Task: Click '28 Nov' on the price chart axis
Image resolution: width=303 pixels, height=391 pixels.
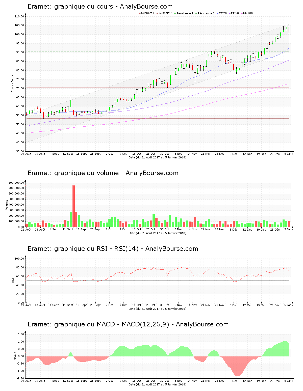Action: coord(220,154)
